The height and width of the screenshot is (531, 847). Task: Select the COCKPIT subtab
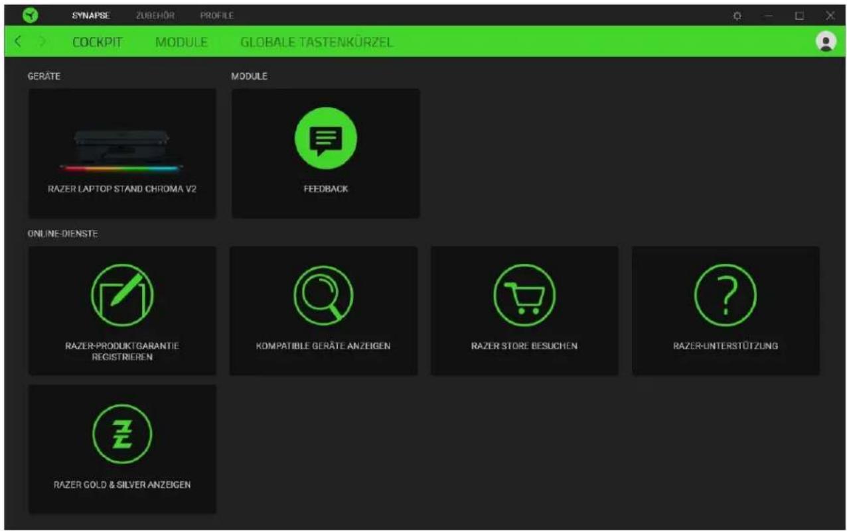(x=97, y=42)
